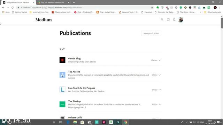This screenshot has height=125, width=223.
Task: Open the Magic Actions bookmark
Action: click(62, 12)
